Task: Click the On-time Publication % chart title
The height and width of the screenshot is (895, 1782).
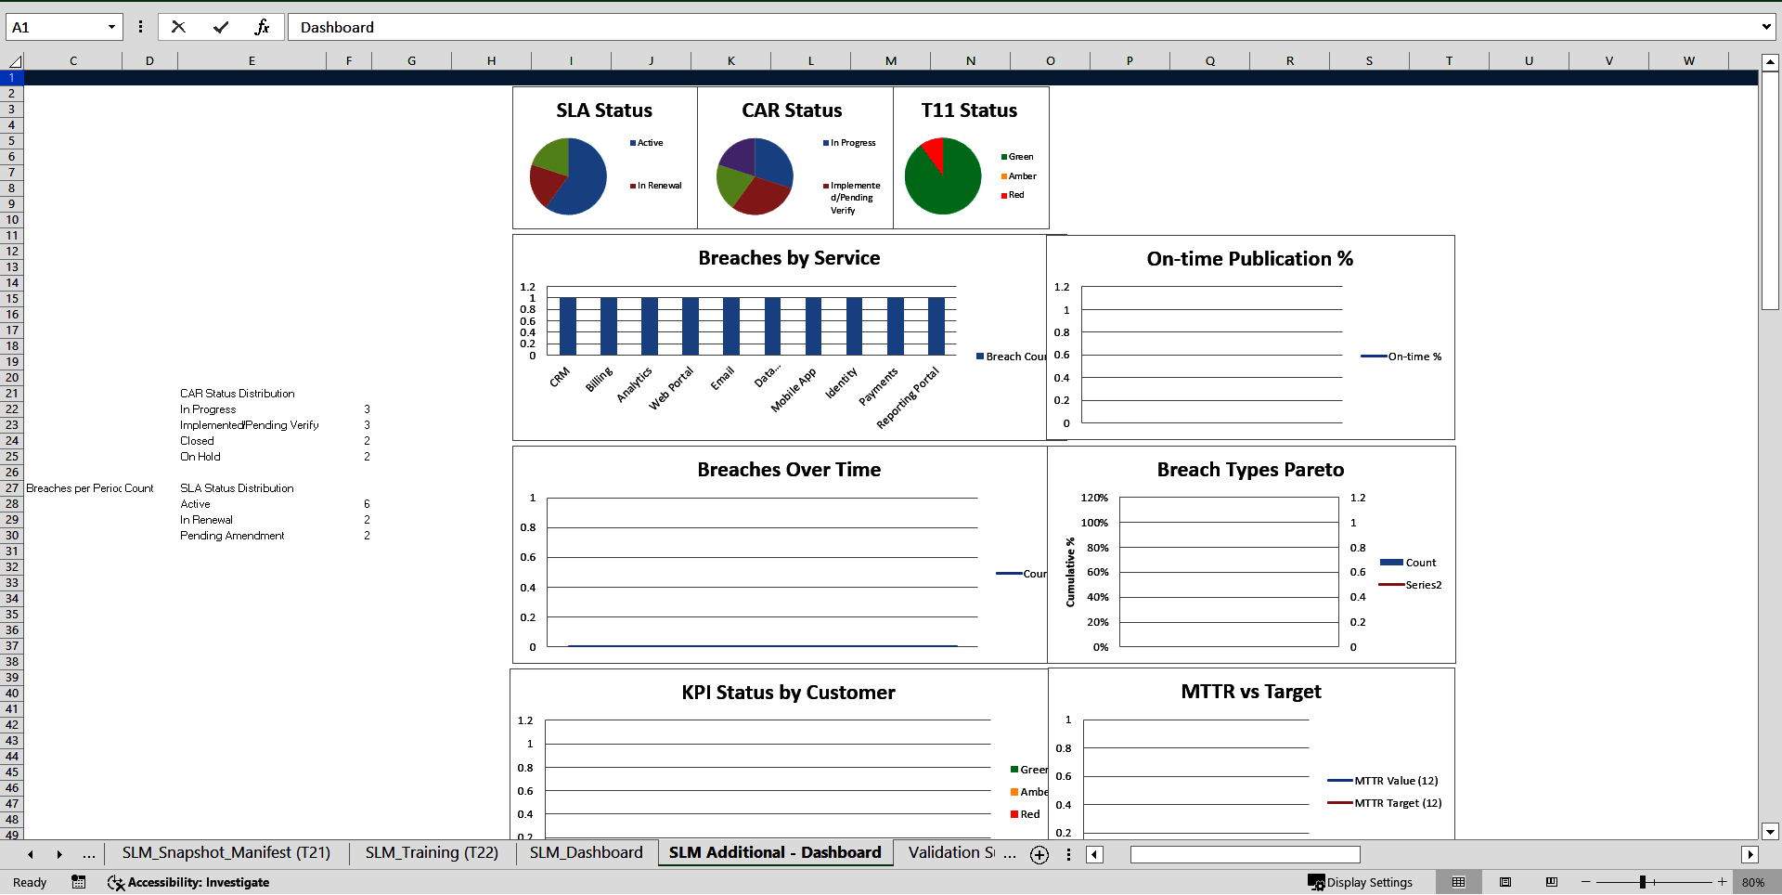Action: [x=1250, y=259]
